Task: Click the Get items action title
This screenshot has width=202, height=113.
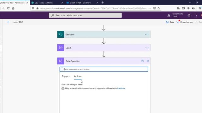Action: (x=70, y=35)
